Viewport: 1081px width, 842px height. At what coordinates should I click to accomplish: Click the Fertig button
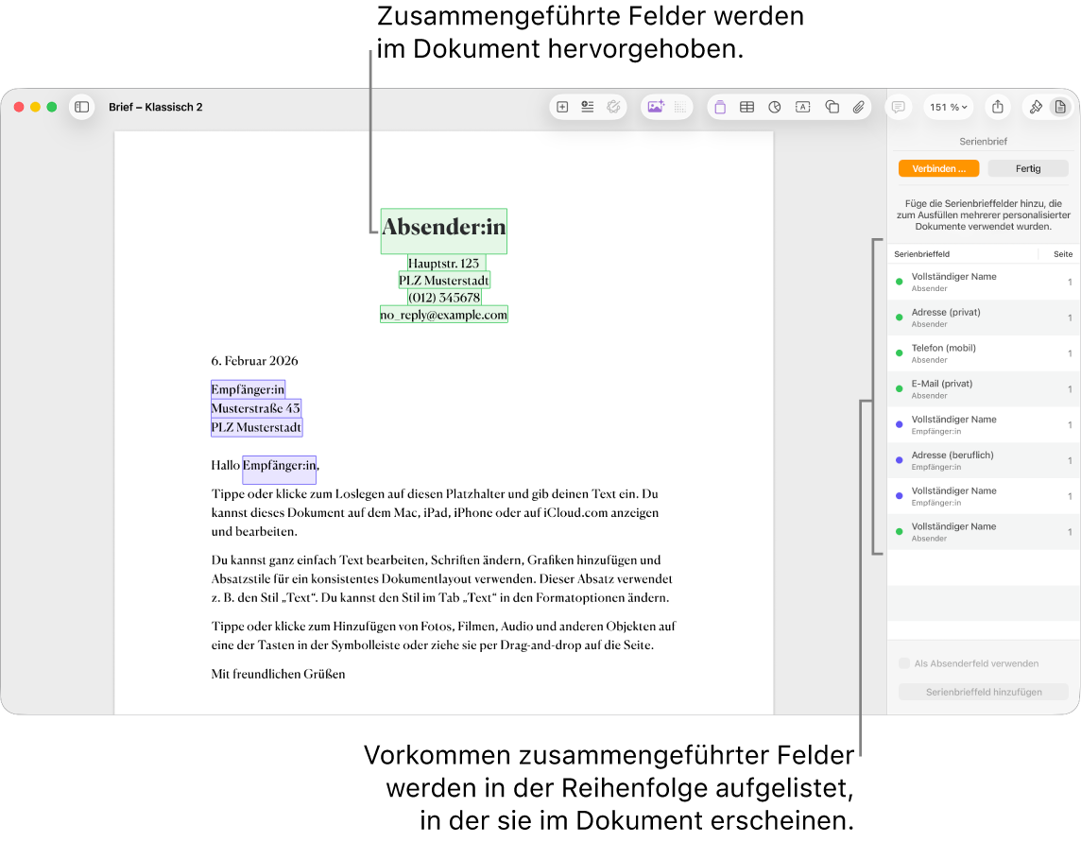(1027, 169)
